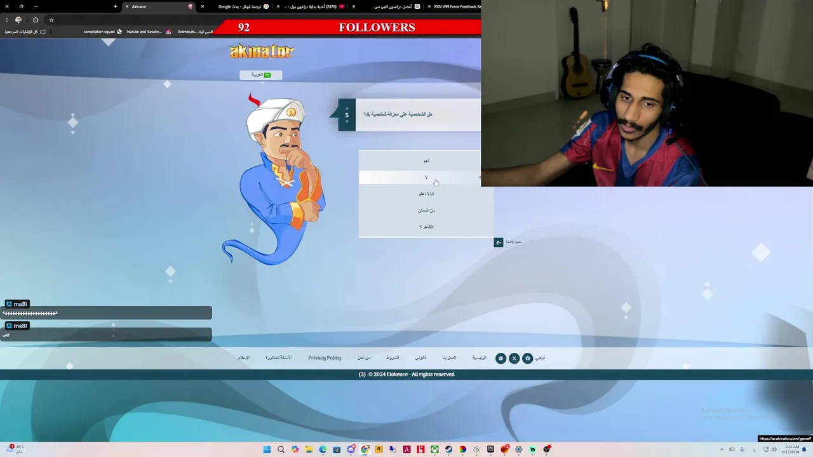Viewport: 813px width, 457px height.
Task: Open the كل الإشارات المرجعية bookmarks folder
Action: (x=25, y=32)
